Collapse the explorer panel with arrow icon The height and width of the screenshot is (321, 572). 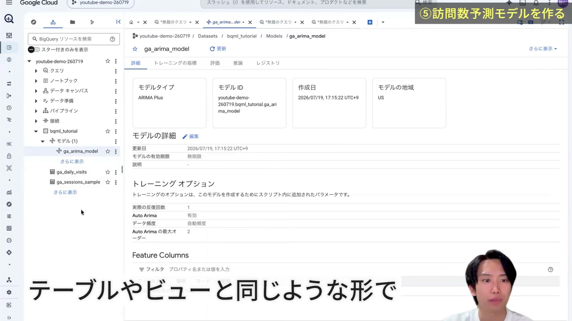pos(118,22)
